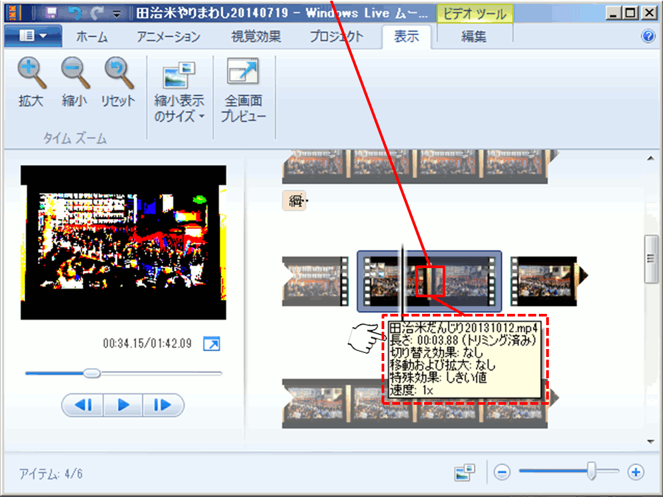Expand 縮小表示のサイズ dropdown
Viewport: 663px width, 497px height.
[179, 109]
